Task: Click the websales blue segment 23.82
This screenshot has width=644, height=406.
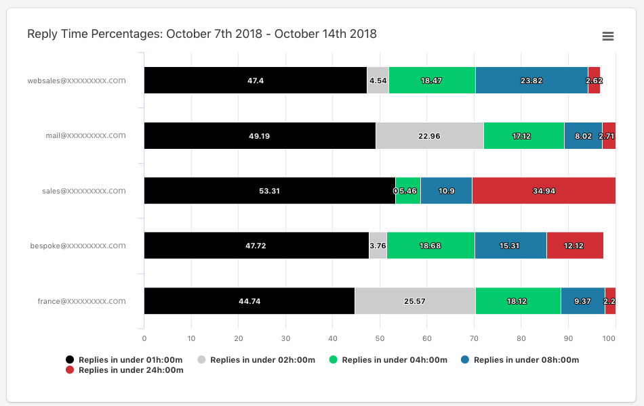Action: click(531, 81)
